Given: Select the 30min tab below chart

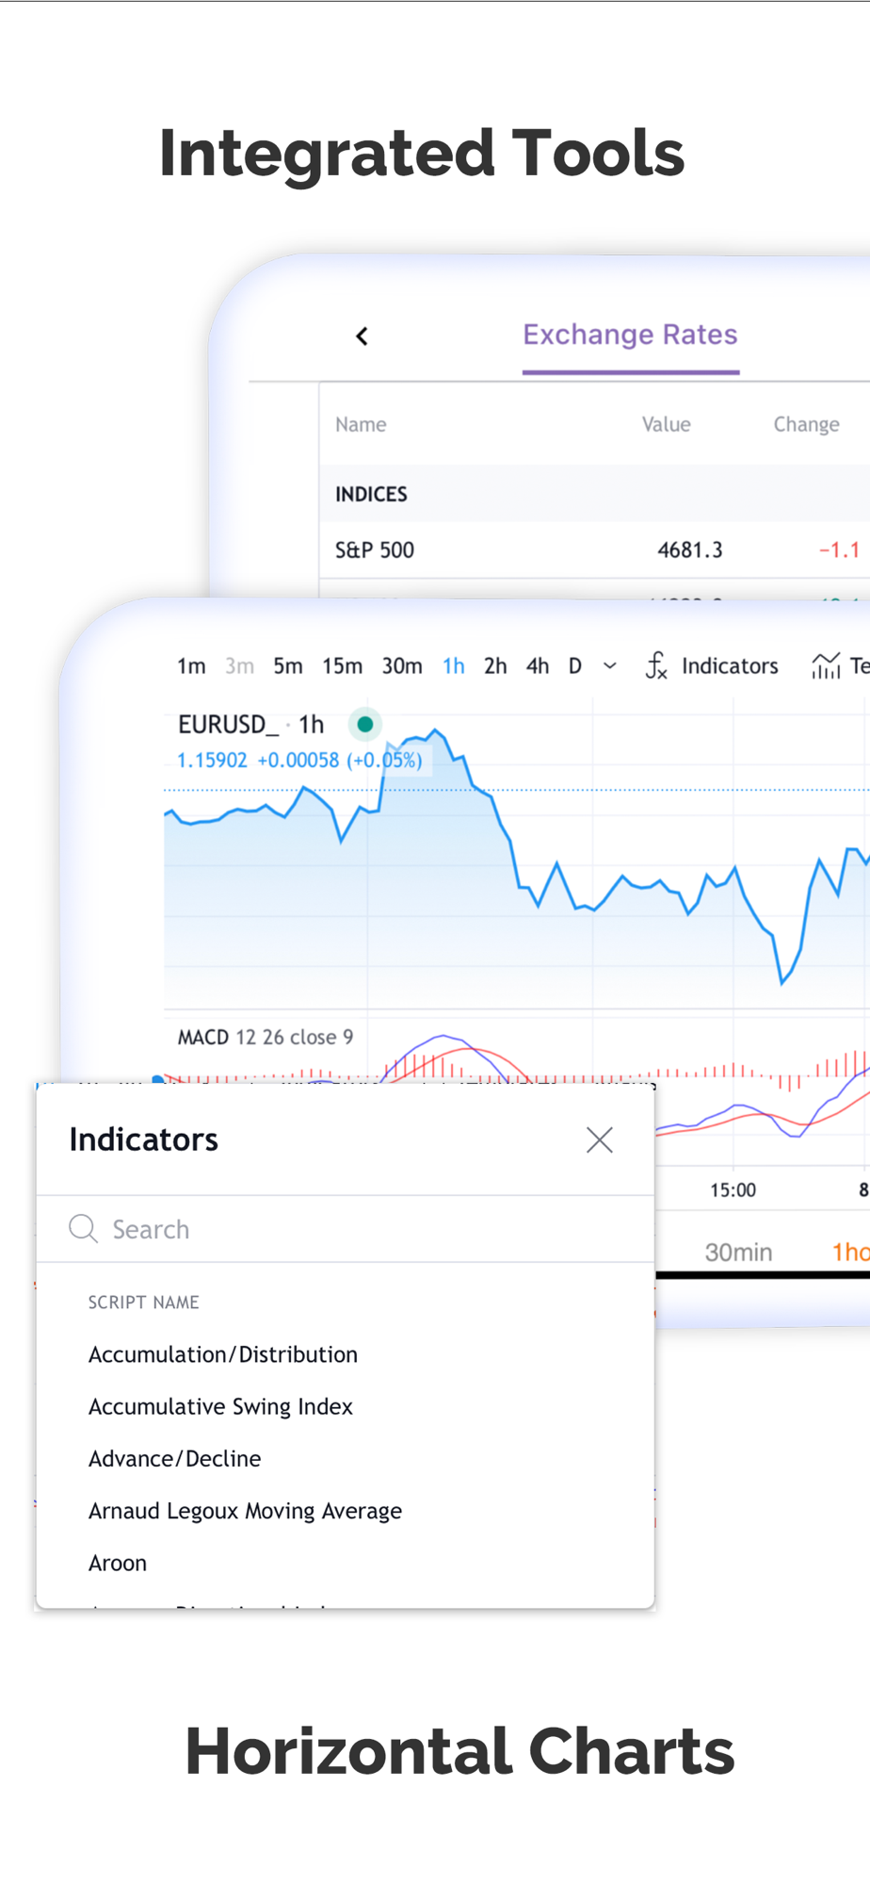Looking at the screenshot, I should pyautogui.click(x=738, y=1252).
